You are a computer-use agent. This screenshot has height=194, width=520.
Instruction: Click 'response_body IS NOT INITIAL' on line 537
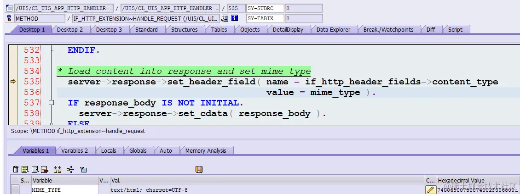161,103
